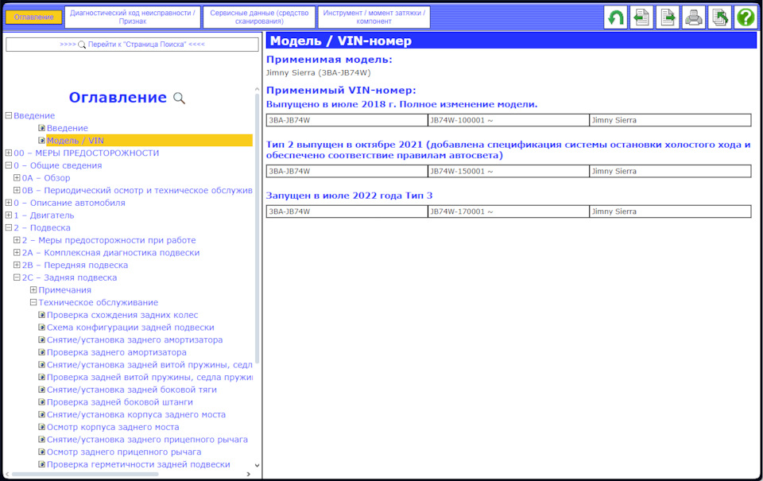This screenshot has width=763, height=481.
Task: Open Сервисные данные (средство сканирования) tab
Action: coord(259,17)
